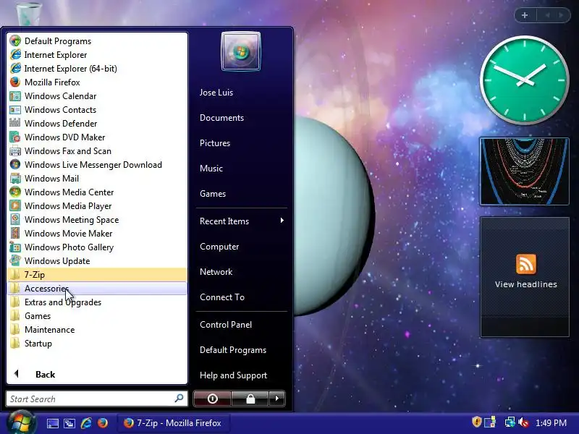Click the 1:49 PM system clock
The width and height of the screenshot is (579, 434).
[551, 423]
